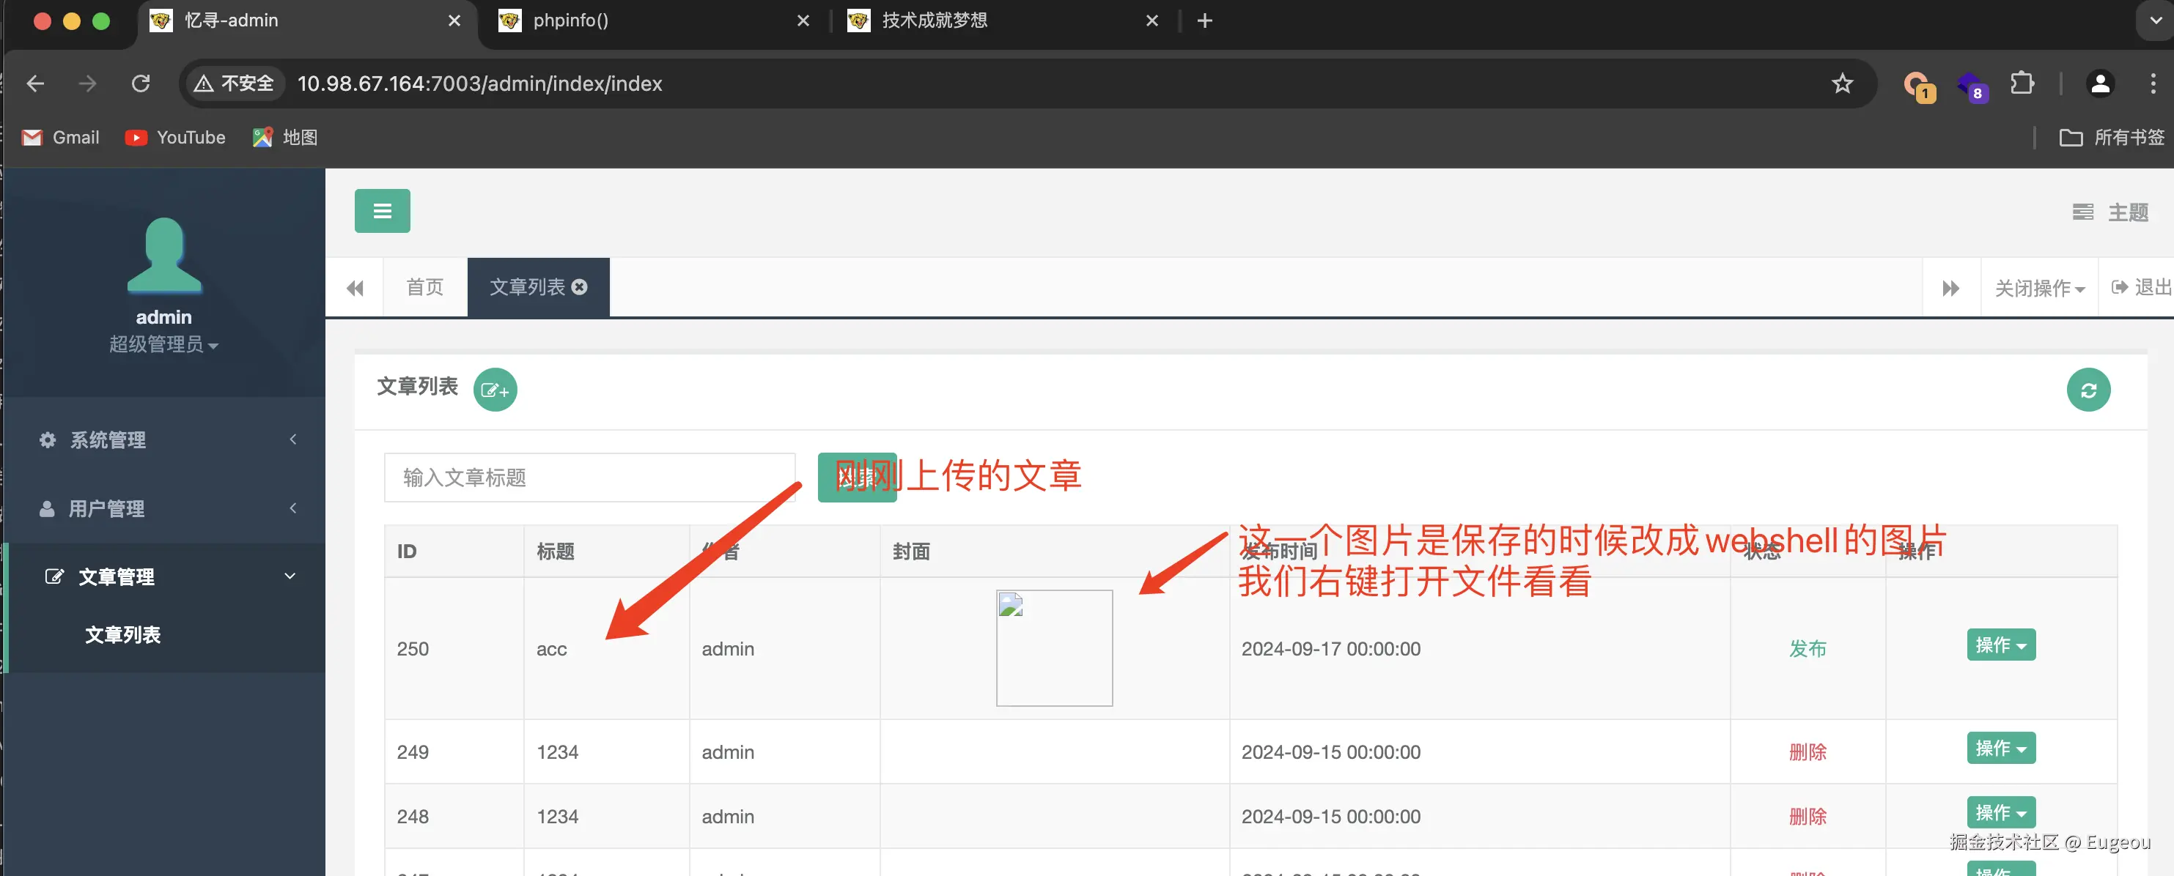Click the tab scroll-right double arrow
Screen dimensions: 2174x876
1950,289
